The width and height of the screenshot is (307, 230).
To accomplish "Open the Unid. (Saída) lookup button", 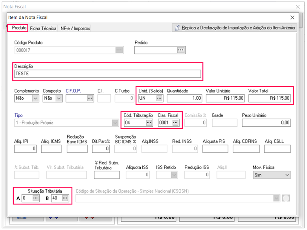I will pos(159,98).
